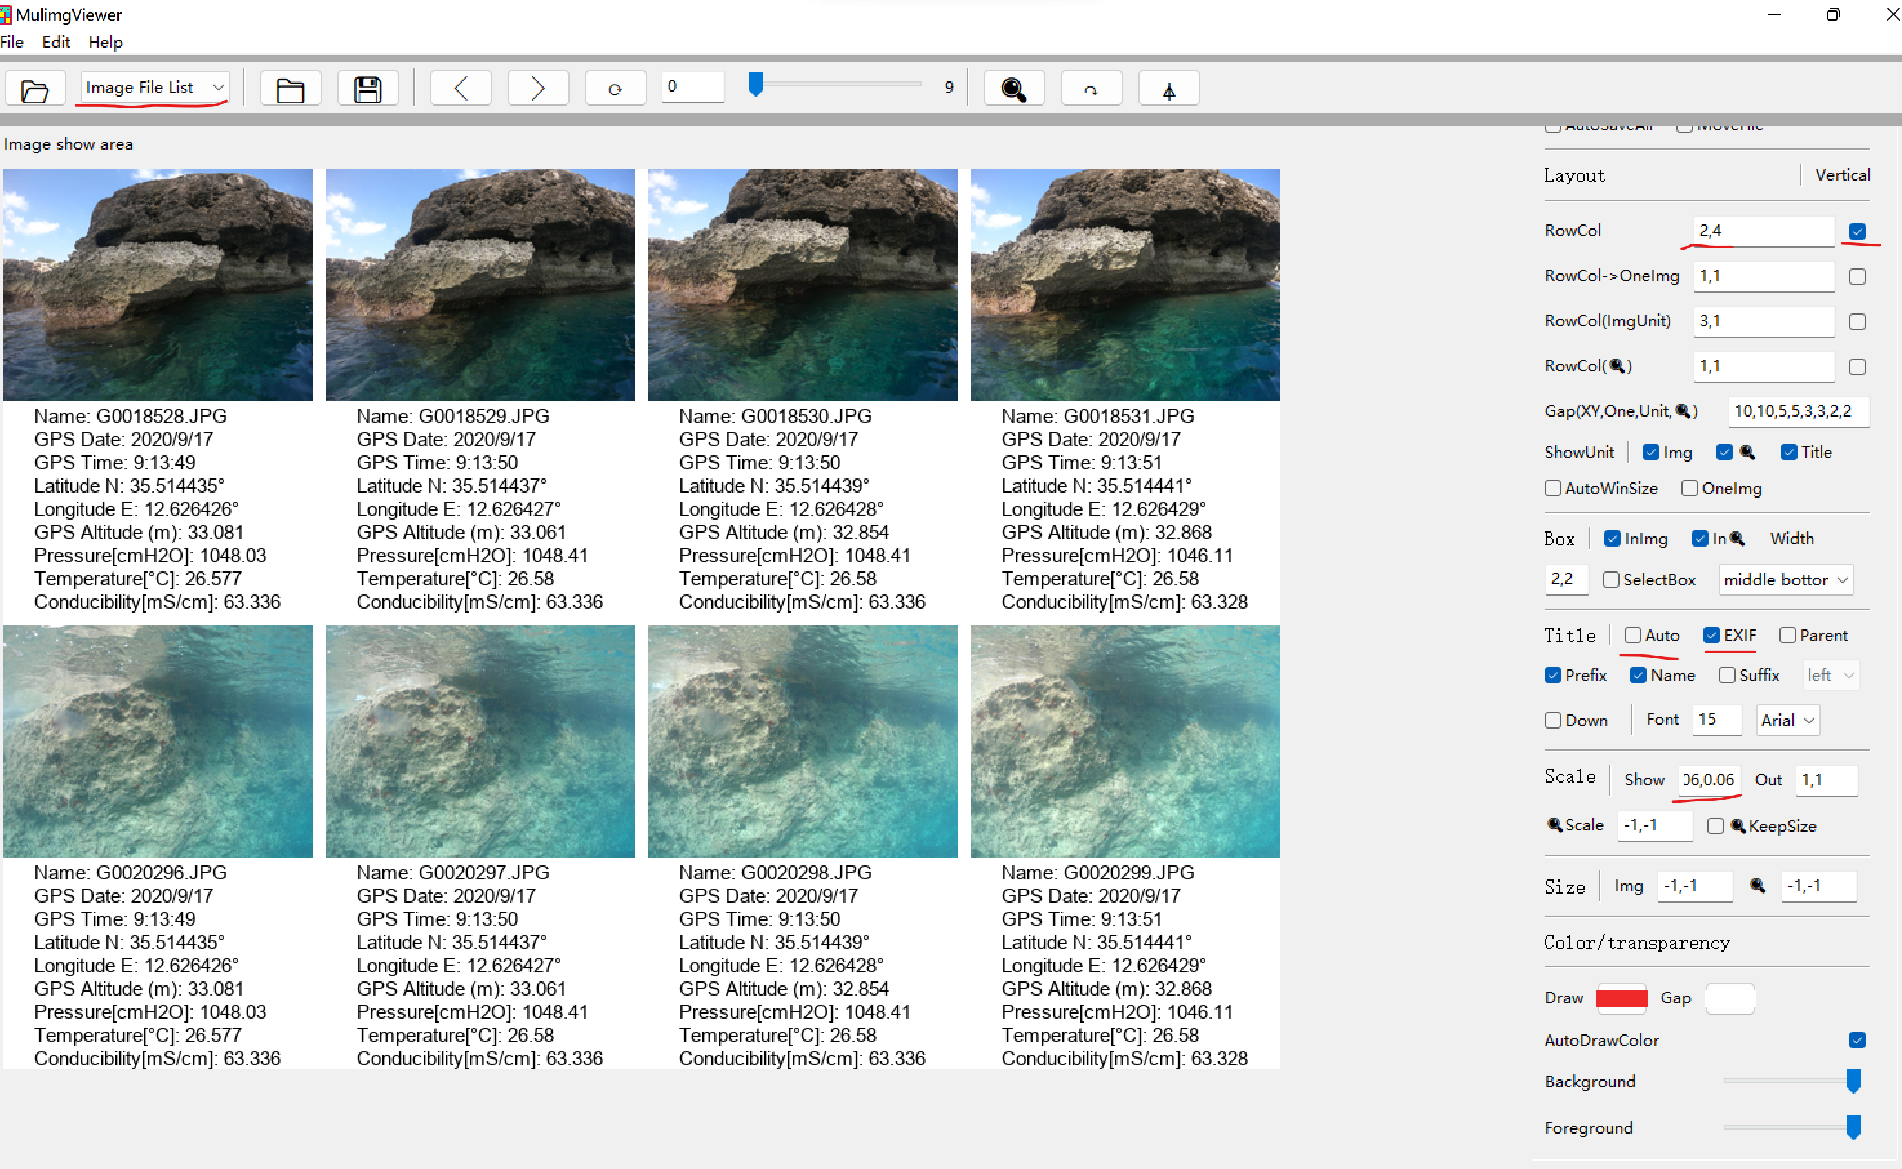Open the Edit menu
The width and height of the screenshot is (1902, 1169).
[55, 43]
